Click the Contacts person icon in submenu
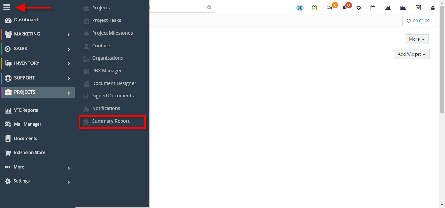 86,46
